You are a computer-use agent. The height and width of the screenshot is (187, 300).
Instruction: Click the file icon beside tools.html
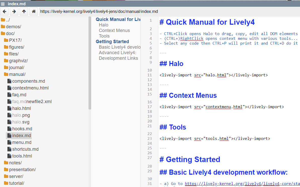click(x=9, y=156)
